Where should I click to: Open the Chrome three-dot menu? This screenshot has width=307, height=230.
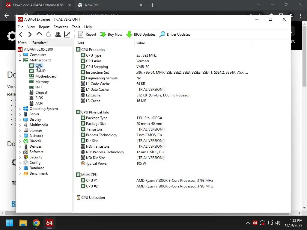(x=300, y=16)
